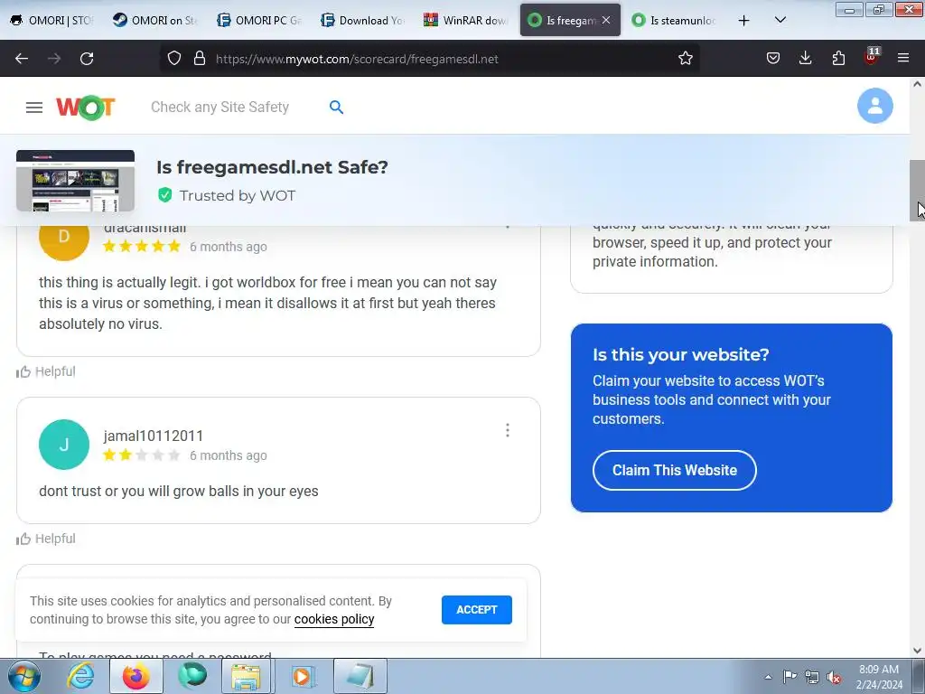Reload the current page
Screen dimensions: 925x694
[87, 59]
